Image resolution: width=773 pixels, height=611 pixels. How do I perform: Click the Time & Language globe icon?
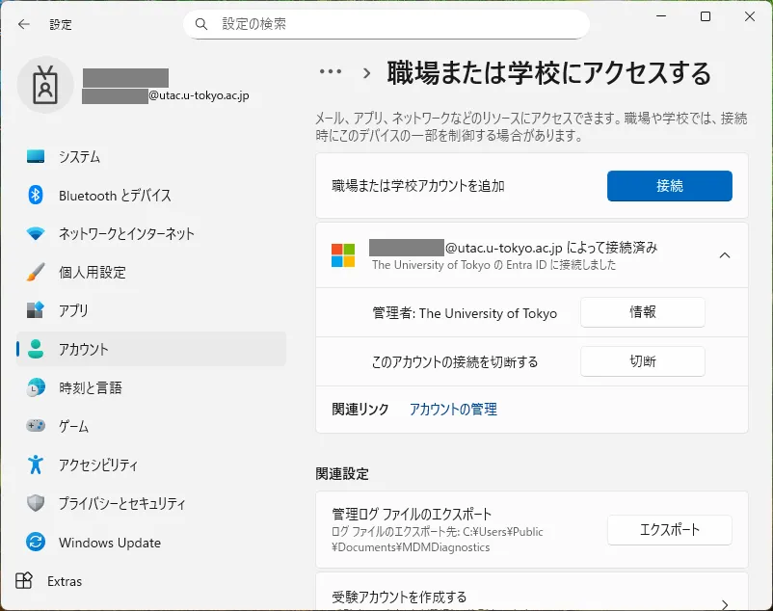tap(36, 387)
